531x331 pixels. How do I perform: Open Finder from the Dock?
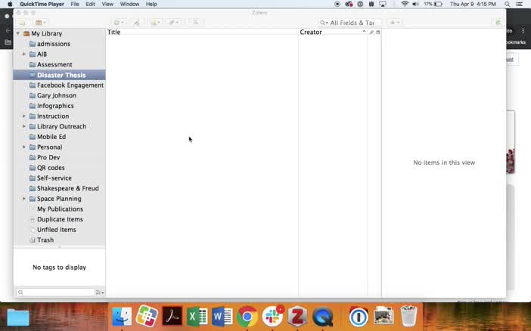(122, 317)
